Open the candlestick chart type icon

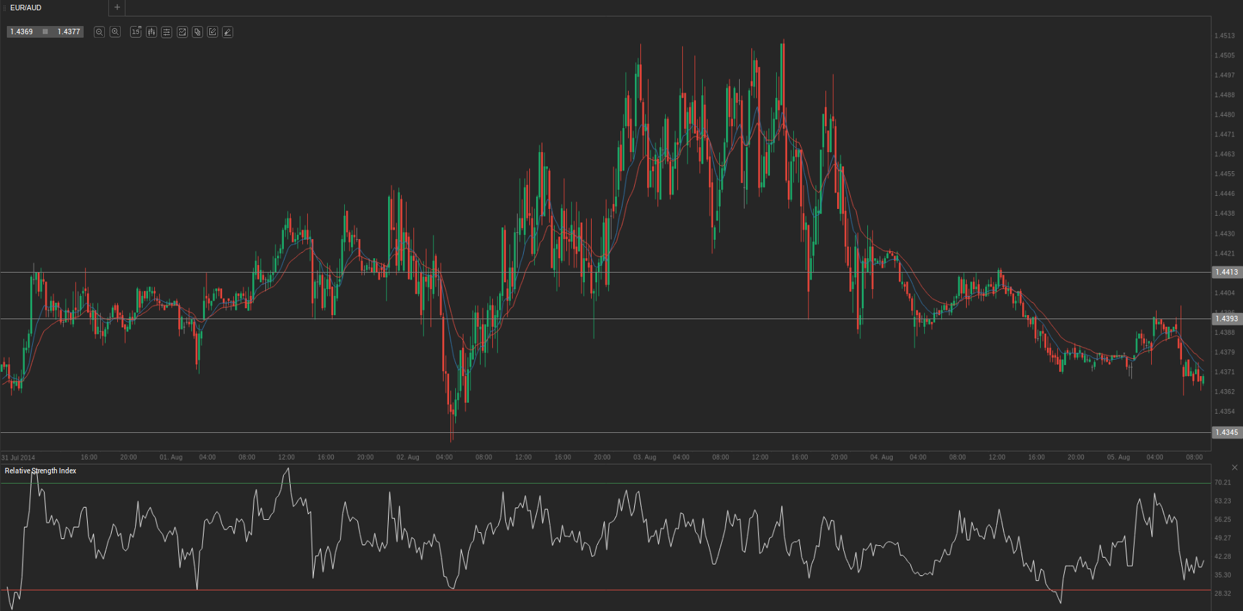(151, 32)
